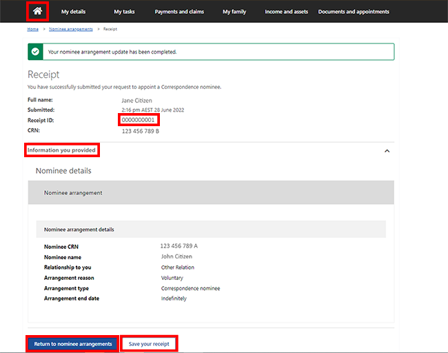
Task: Click the Voluntary arrangement reason
Action: click(x=172, y=278)
